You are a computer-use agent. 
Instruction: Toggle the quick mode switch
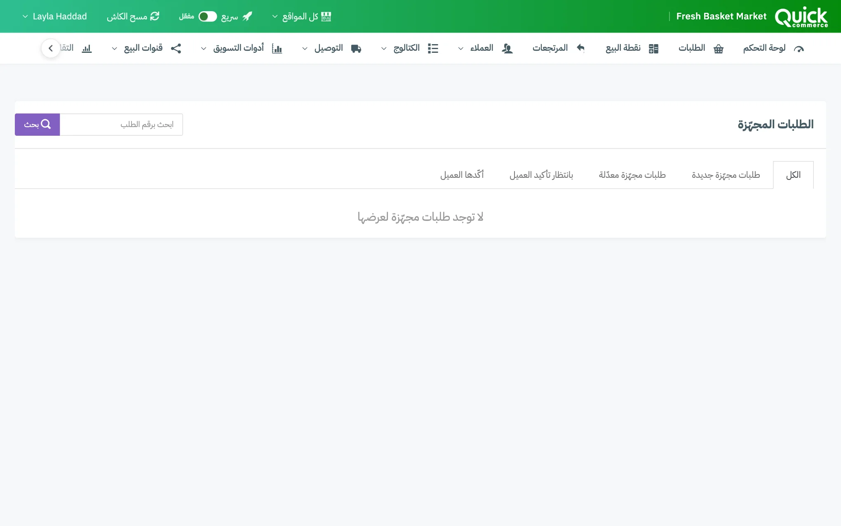coord(207,17)
